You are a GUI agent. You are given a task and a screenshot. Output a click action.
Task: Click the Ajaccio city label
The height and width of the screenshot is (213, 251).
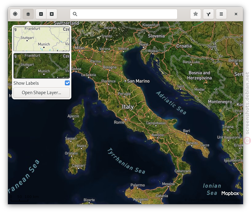point(73,116)
